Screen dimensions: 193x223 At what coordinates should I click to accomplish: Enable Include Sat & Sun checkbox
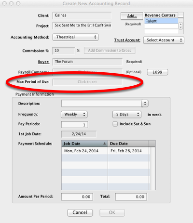click(115, 124)
